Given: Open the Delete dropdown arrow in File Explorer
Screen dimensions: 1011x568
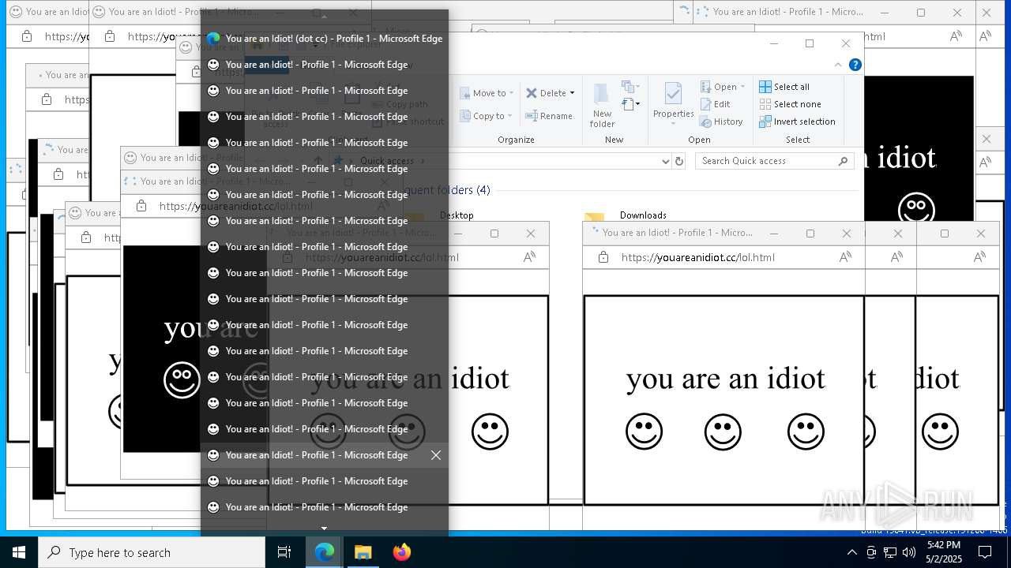Looking at the screenshot, I should pyautogui.click(x=572, y=93).
